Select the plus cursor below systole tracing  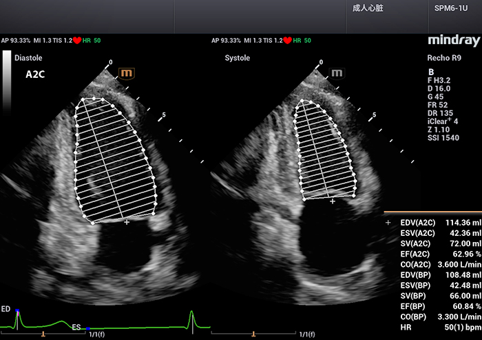(x=333, y=202)
